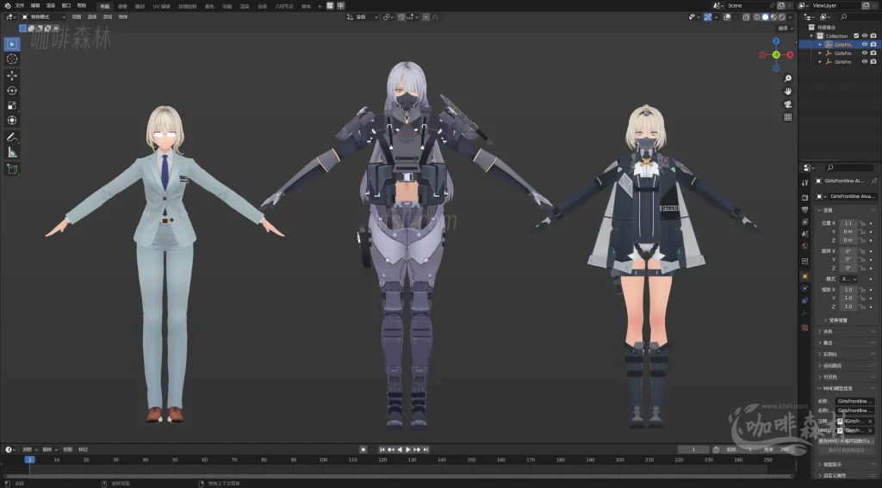
Task: Switch viewport to rendered shading
Action: click(781, 17)
